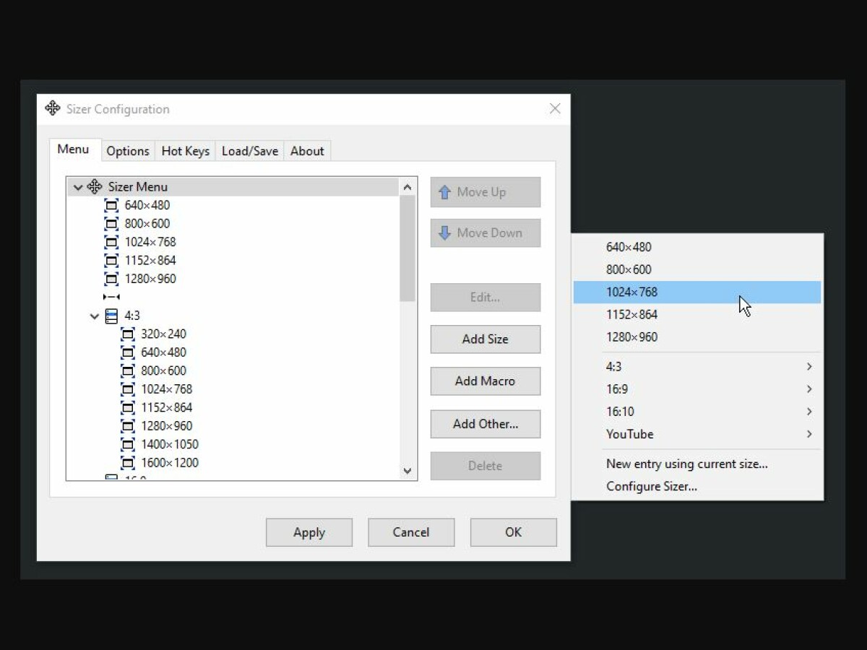Click the size icon beside 1600×1200

pos(128,463)
